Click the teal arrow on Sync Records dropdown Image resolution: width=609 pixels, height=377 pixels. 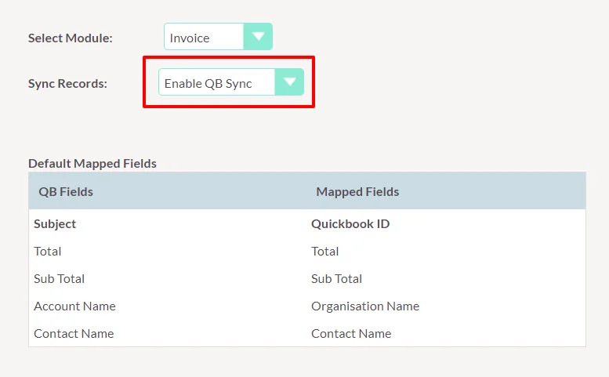(289, 82)
